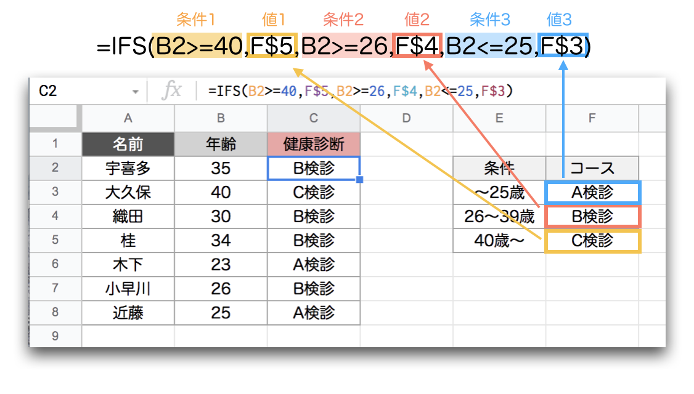Select the age cell with 26
The height and width of the screenshot is (394, 694).
tap(221, 288)
